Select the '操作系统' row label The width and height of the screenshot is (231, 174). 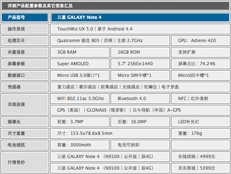point(25,29)
